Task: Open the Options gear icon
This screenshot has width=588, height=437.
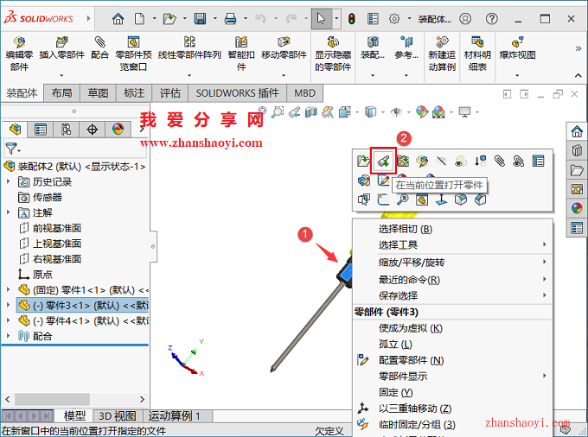Action: tap(394, 18)
